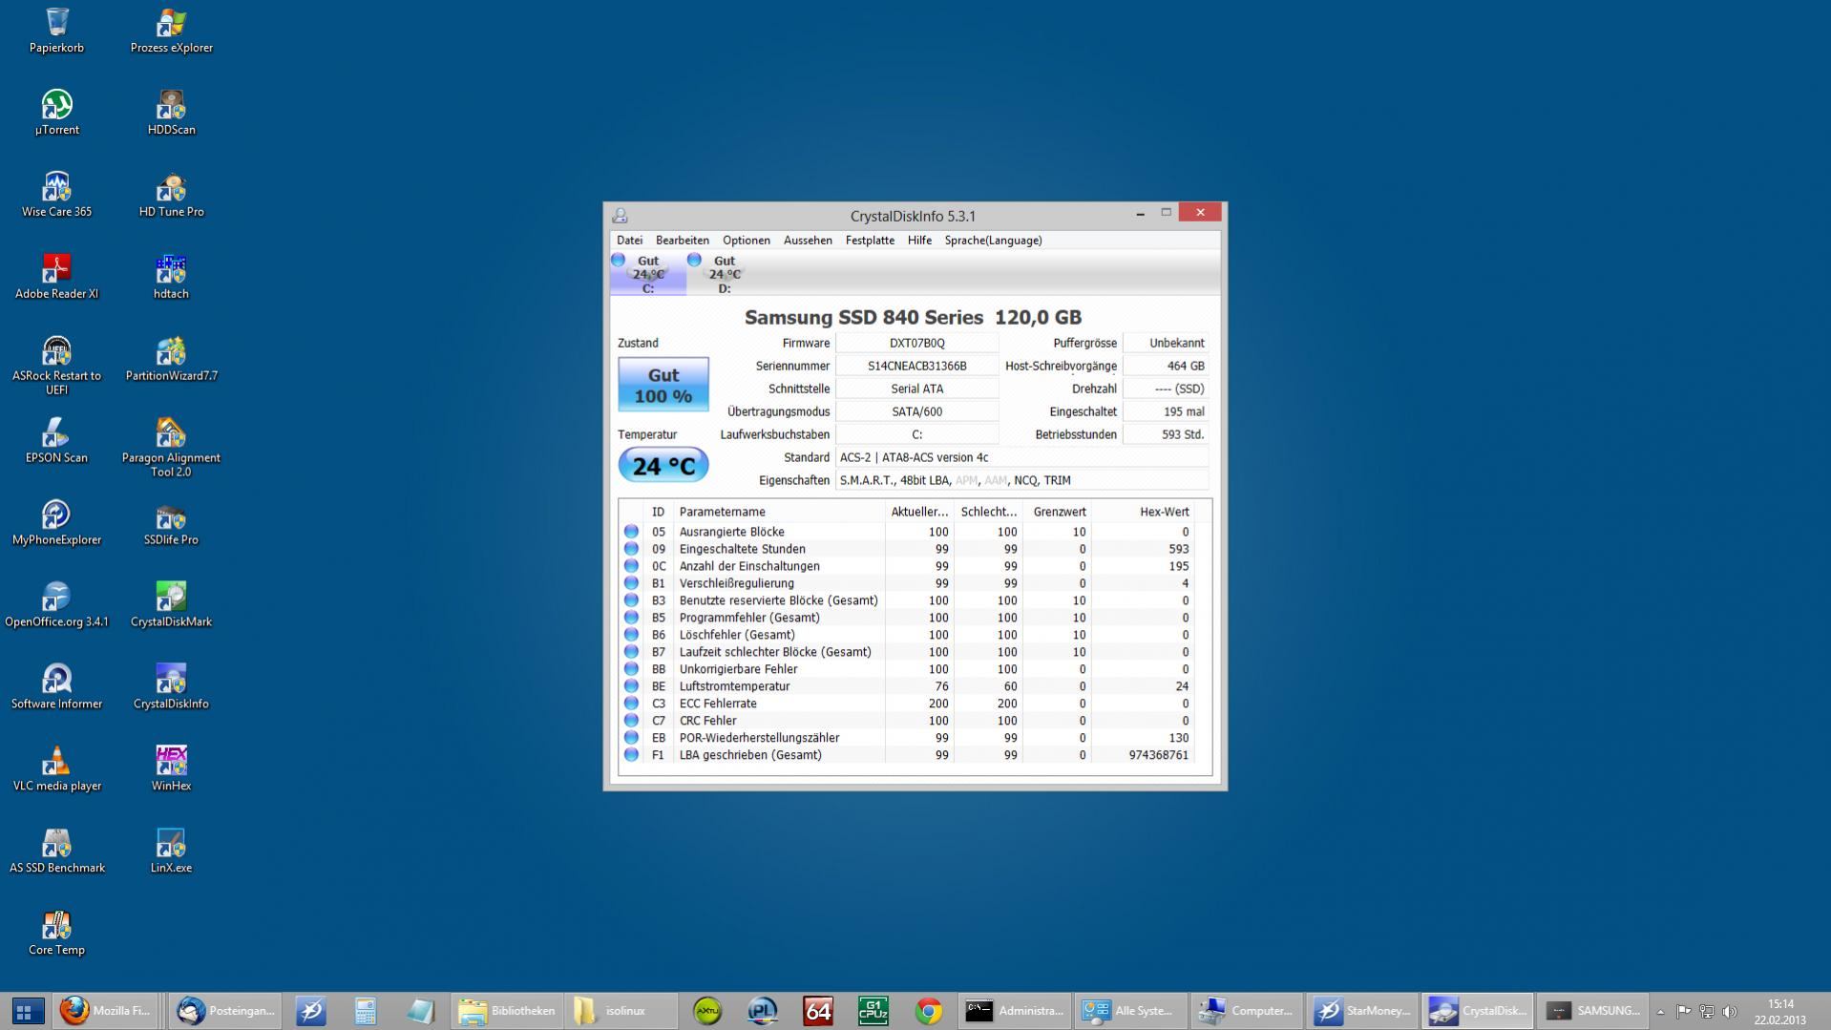This screenshot has width=1831, height=1030.
Task: Switch to drive C: disk tab
Action: pyautogui.click(x=647, y=274)
